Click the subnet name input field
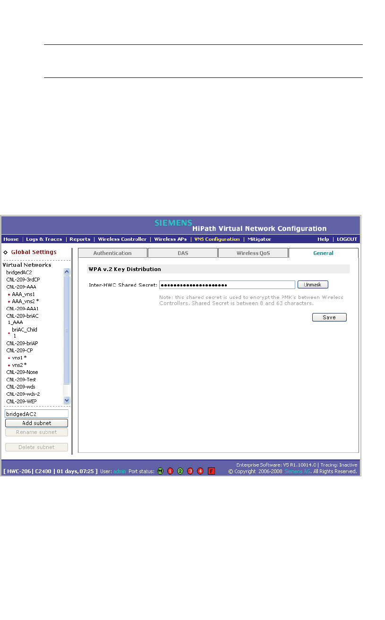385x620 pixels. click(x=36, y=414)
